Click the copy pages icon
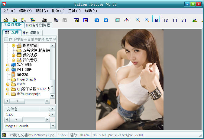204x139 pixels. point(56,20)
